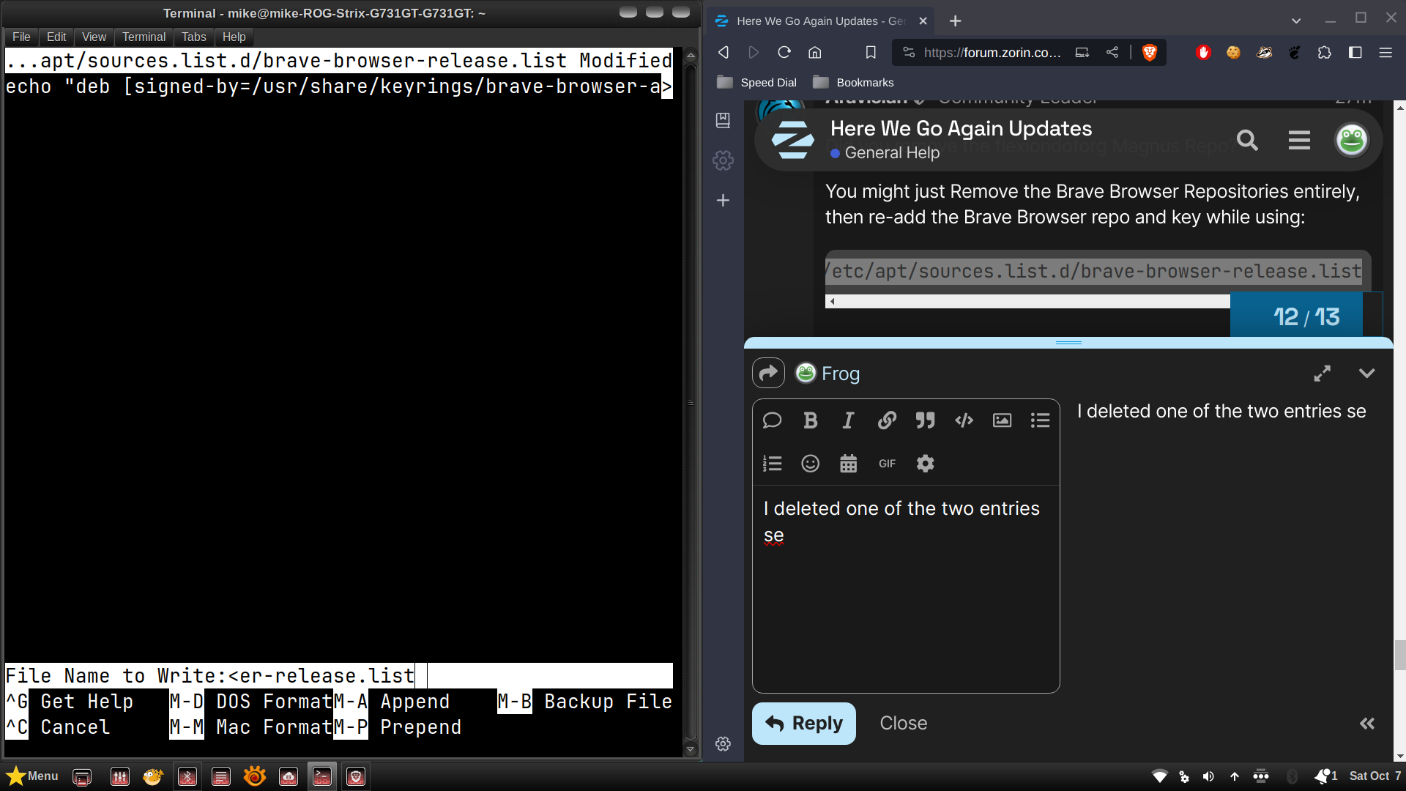Toggle bold formatting in composer
This screenshot has width=1406, height=791.
pyautogui.click(x=810, y=420)
